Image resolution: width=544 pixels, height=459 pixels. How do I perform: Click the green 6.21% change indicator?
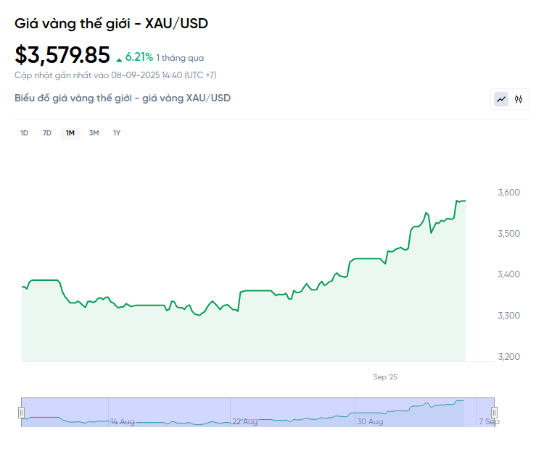(139, 56)
